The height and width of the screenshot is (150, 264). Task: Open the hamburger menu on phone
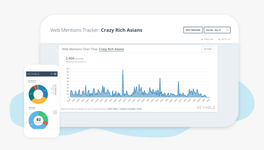(55, 74)
